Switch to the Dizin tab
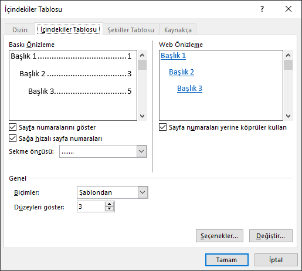 pos(20,30)
